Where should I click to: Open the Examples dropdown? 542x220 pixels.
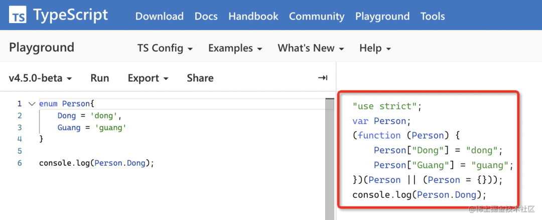point(235,48)
